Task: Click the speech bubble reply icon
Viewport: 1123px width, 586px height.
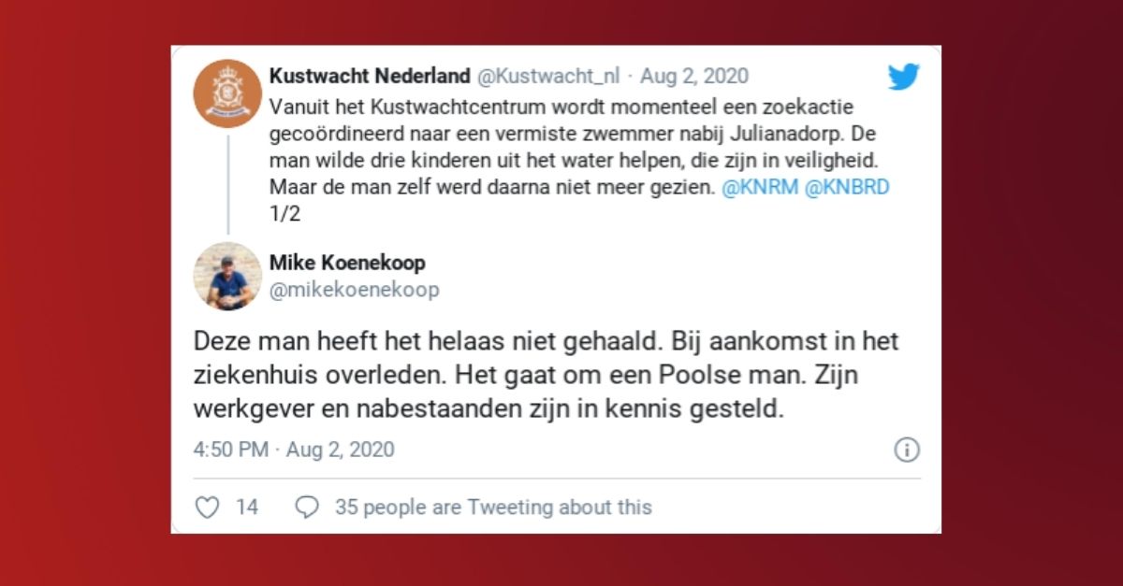Action: (x=307, y=507)
